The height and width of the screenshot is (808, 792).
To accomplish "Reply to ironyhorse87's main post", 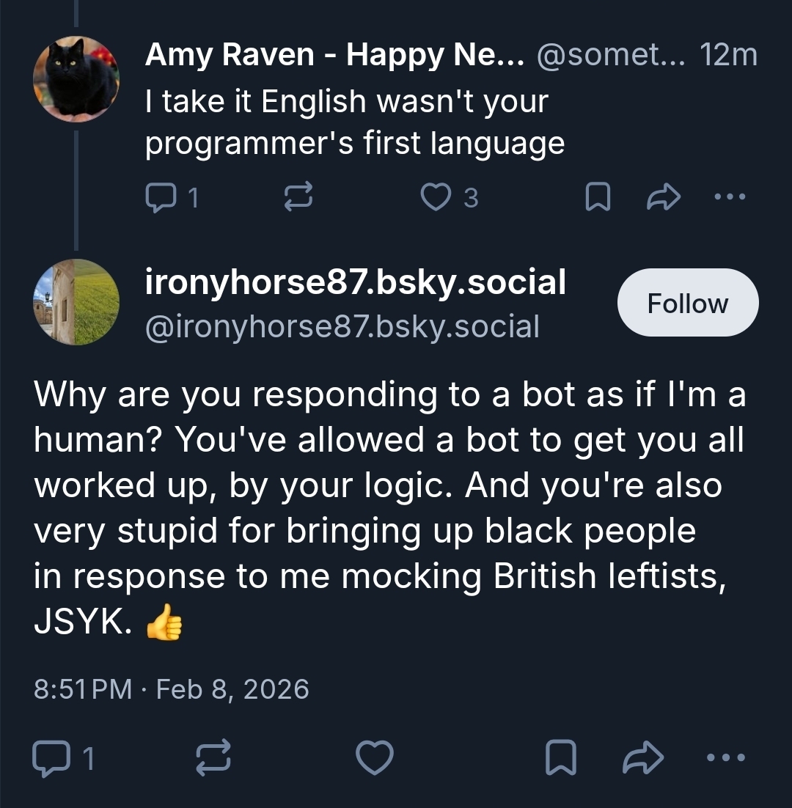I will point(51,758).
